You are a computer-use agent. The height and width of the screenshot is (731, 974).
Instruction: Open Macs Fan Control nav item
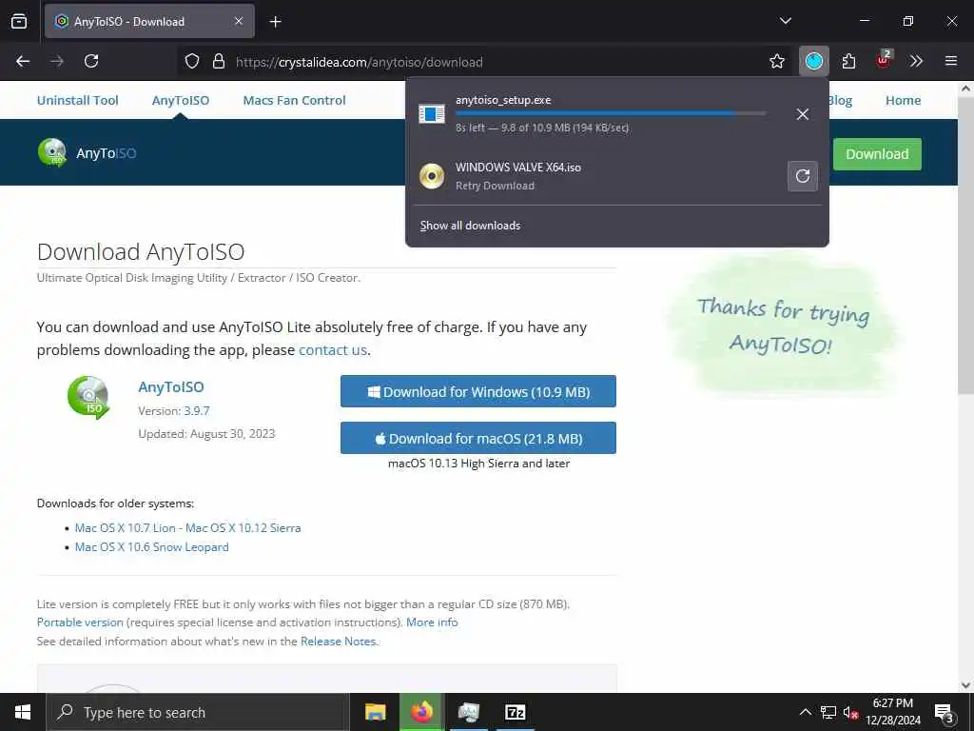[x=295, y=100]
